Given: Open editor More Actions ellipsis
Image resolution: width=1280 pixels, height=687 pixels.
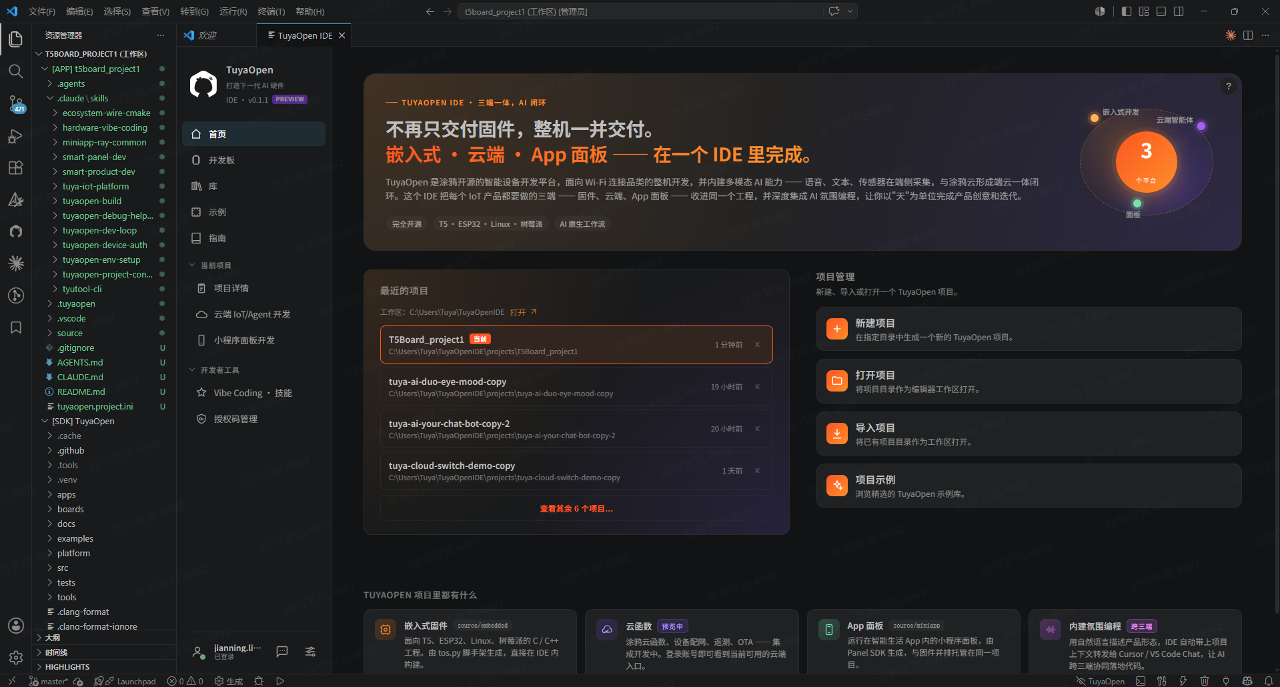Looking at the screenshot, I should [x=1265, y=35].
